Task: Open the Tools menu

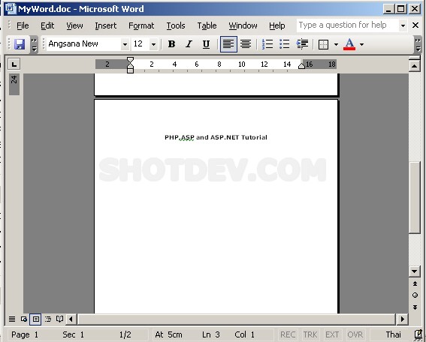Action: 176,25
